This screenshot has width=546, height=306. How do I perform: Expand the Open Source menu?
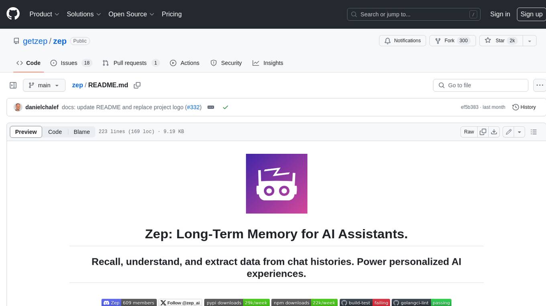click(x=131, y=14)
